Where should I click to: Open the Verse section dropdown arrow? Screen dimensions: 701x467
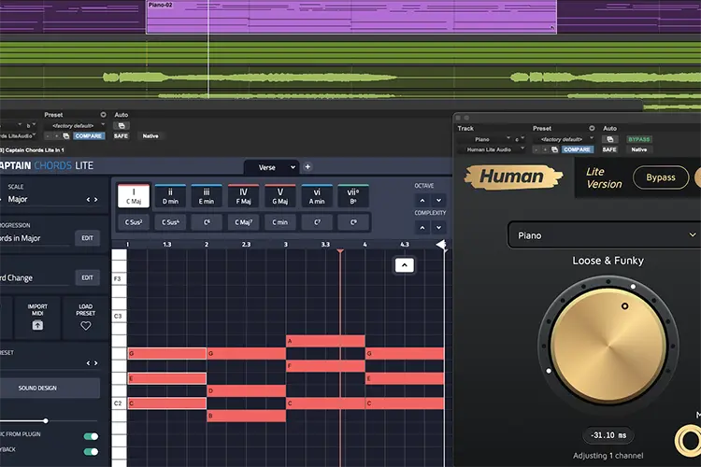(x=293, y=167)
